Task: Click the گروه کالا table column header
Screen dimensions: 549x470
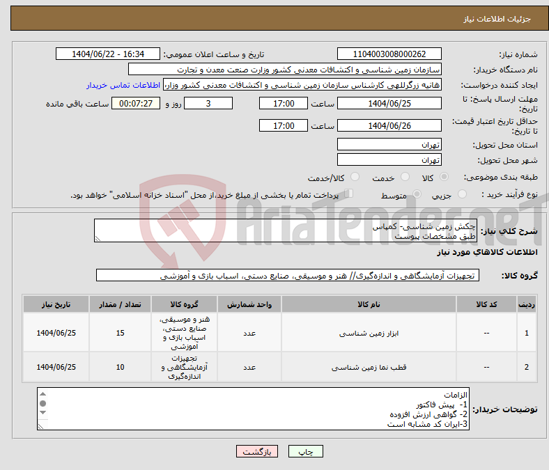Action: 184,304
